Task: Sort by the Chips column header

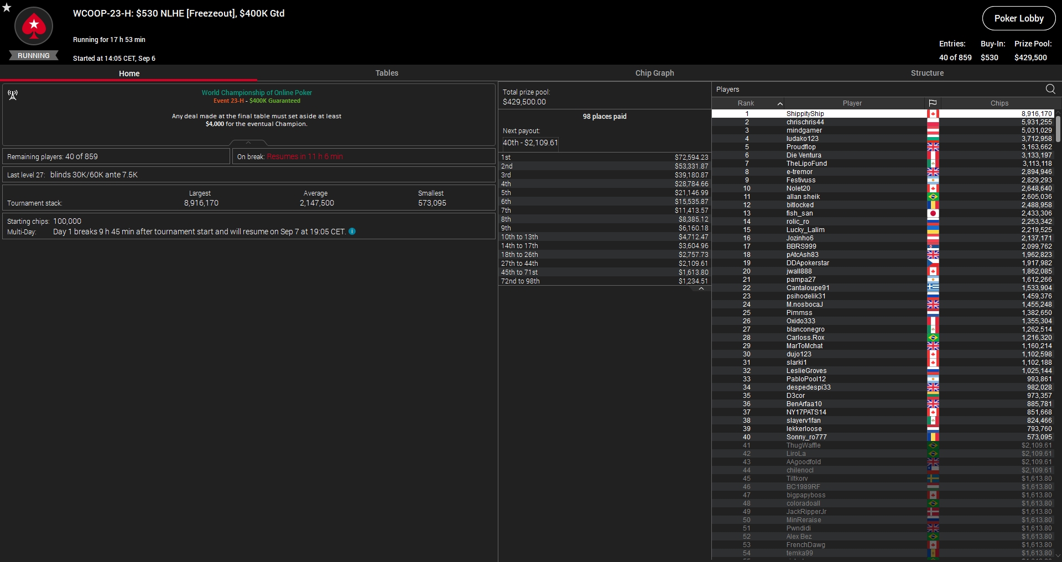Action: tap(999, 103)
